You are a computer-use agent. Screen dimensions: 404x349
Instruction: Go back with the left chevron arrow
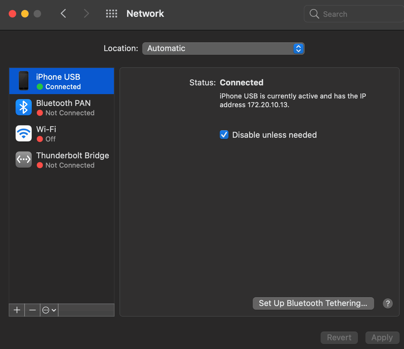click(x=63, y=13)
